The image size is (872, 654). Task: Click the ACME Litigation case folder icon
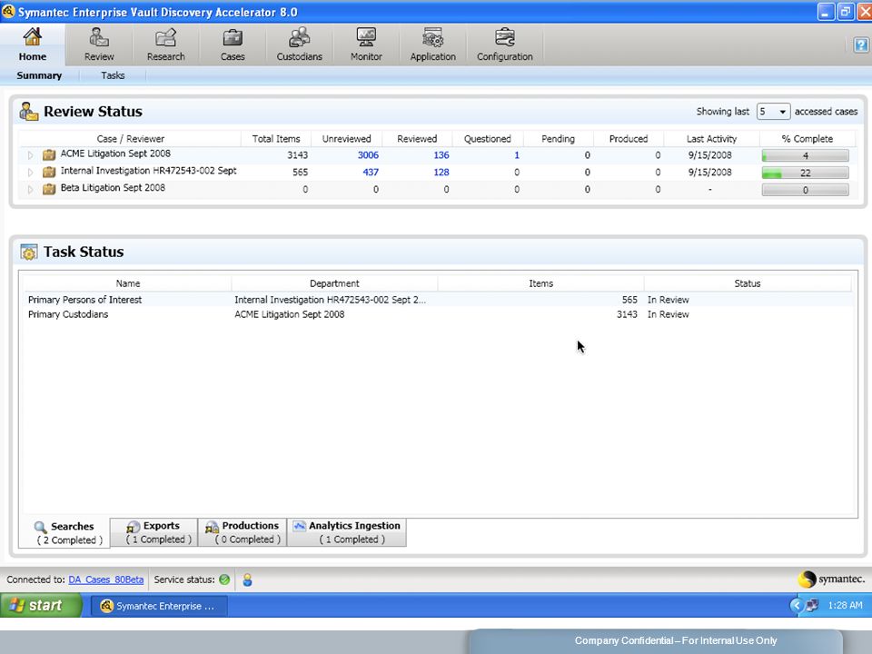coord(49,154)
